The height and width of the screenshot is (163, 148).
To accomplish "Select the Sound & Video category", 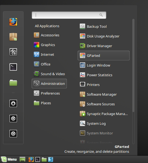I will point(49,74).
